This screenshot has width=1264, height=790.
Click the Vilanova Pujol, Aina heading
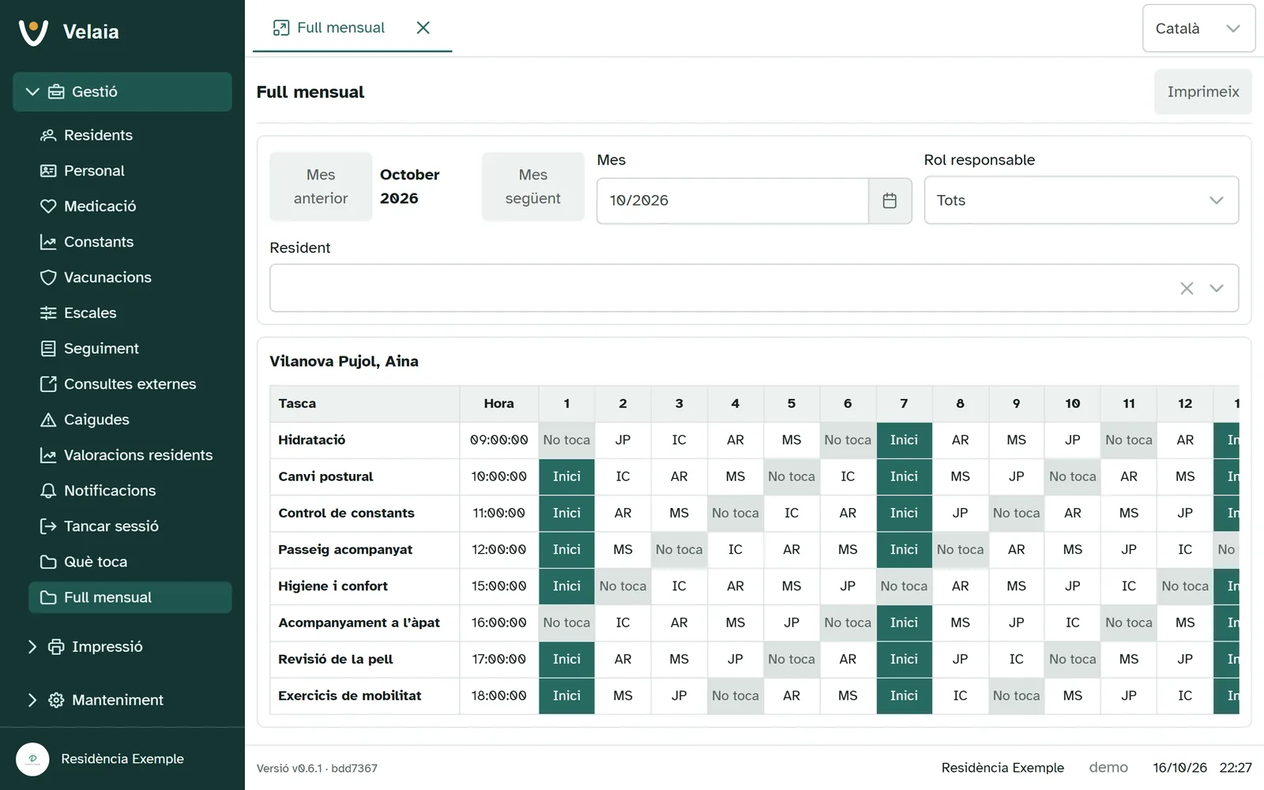(x=344, y=361)
